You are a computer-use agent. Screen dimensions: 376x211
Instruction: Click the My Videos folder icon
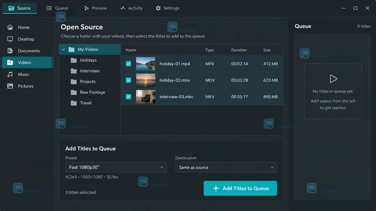[72, 49]
